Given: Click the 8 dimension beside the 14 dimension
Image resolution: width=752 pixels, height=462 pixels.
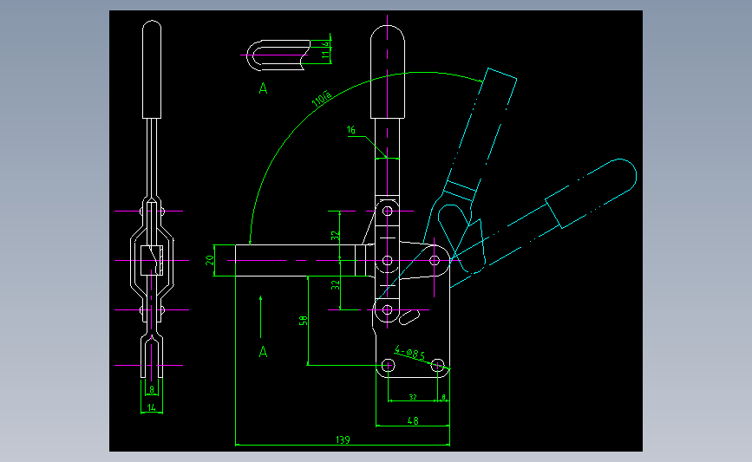Looking at the screenshot, I should (152, 390).
